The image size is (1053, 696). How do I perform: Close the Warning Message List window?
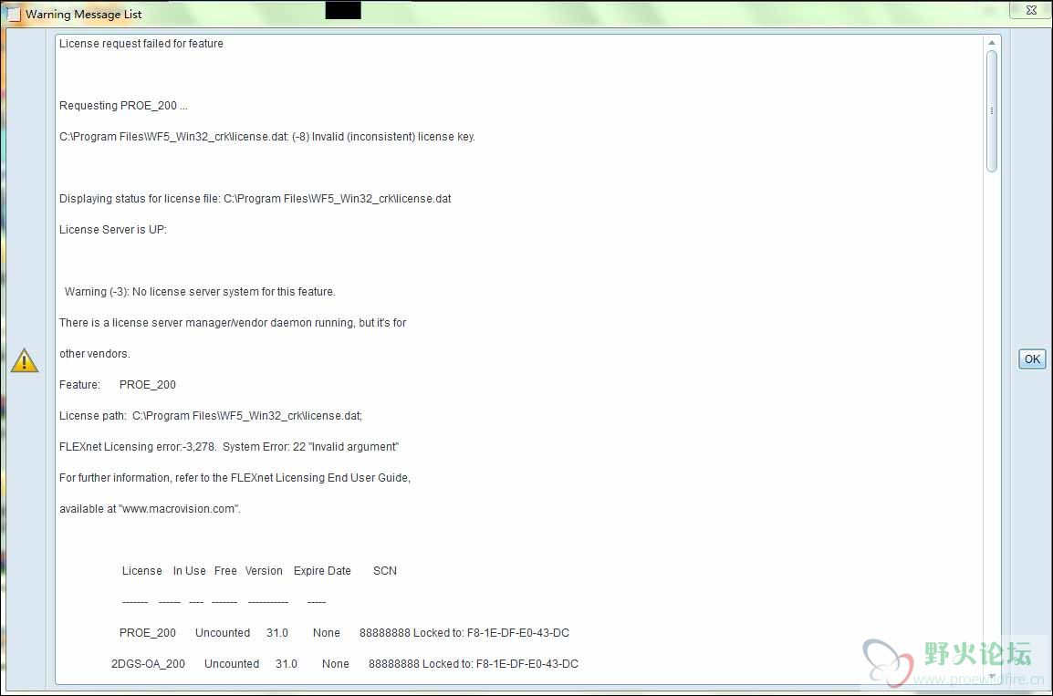click(x=1031, y=10)
